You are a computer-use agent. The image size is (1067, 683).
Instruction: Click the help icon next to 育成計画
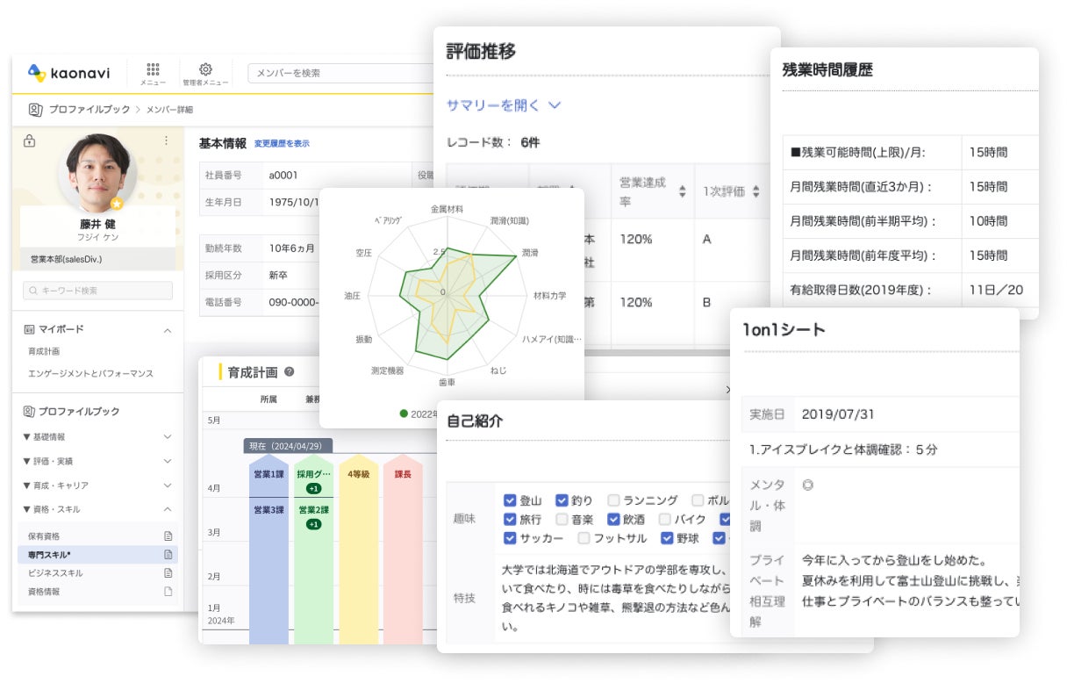click(290, 371)
